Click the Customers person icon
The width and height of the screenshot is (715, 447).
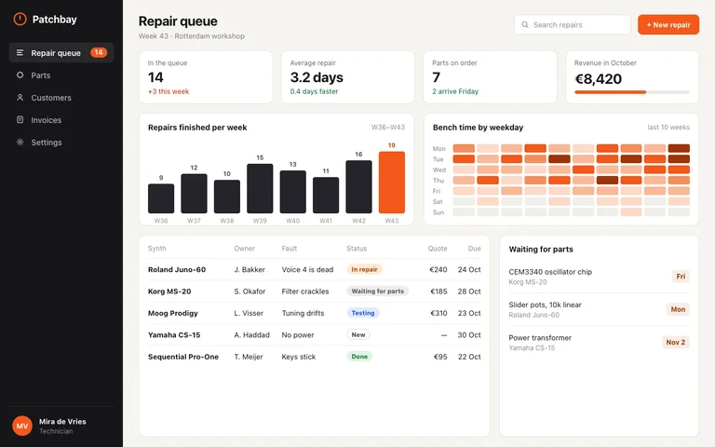click(x=20, y=98)
